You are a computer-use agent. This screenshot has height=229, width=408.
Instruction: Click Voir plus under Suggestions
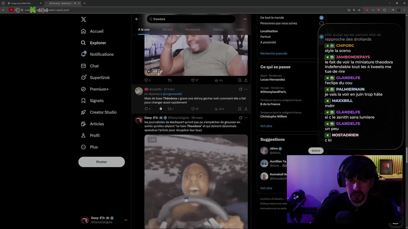[266, 188]
